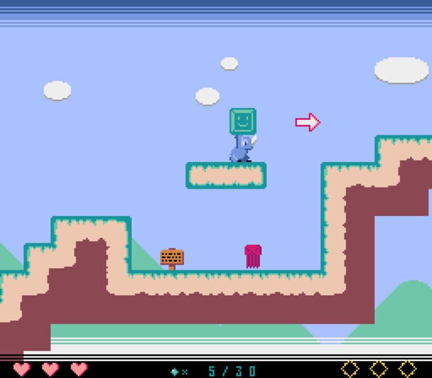This screenshot has width=432, height=378.
Task: Click the highest grassy ledge on the right
Action: pos(404,146)
